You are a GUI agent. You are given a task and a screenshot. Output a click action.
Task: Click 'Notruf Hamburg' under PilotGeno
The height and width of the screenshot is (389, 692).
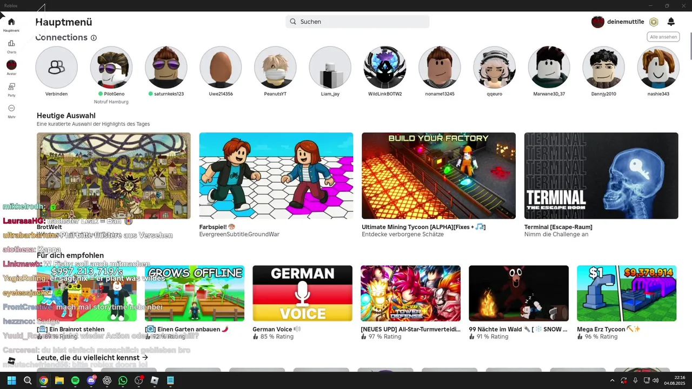click(111, 102)
